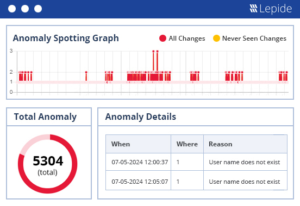Screen dimensions: 300x206
Task: Click the 5304 total value
Action: 48,161
